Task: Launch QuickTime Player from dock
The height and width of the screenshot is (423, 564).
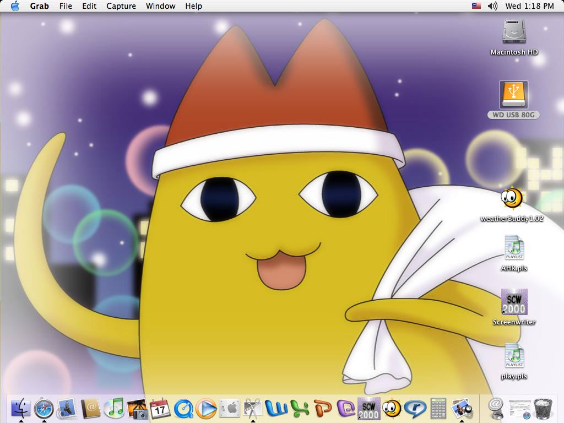Action: click(x=183, y=408)
